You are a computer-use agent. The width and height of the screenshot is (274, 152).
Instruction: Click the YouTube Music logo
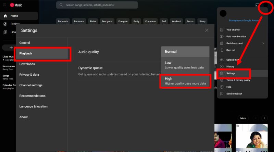pos(16,5)
